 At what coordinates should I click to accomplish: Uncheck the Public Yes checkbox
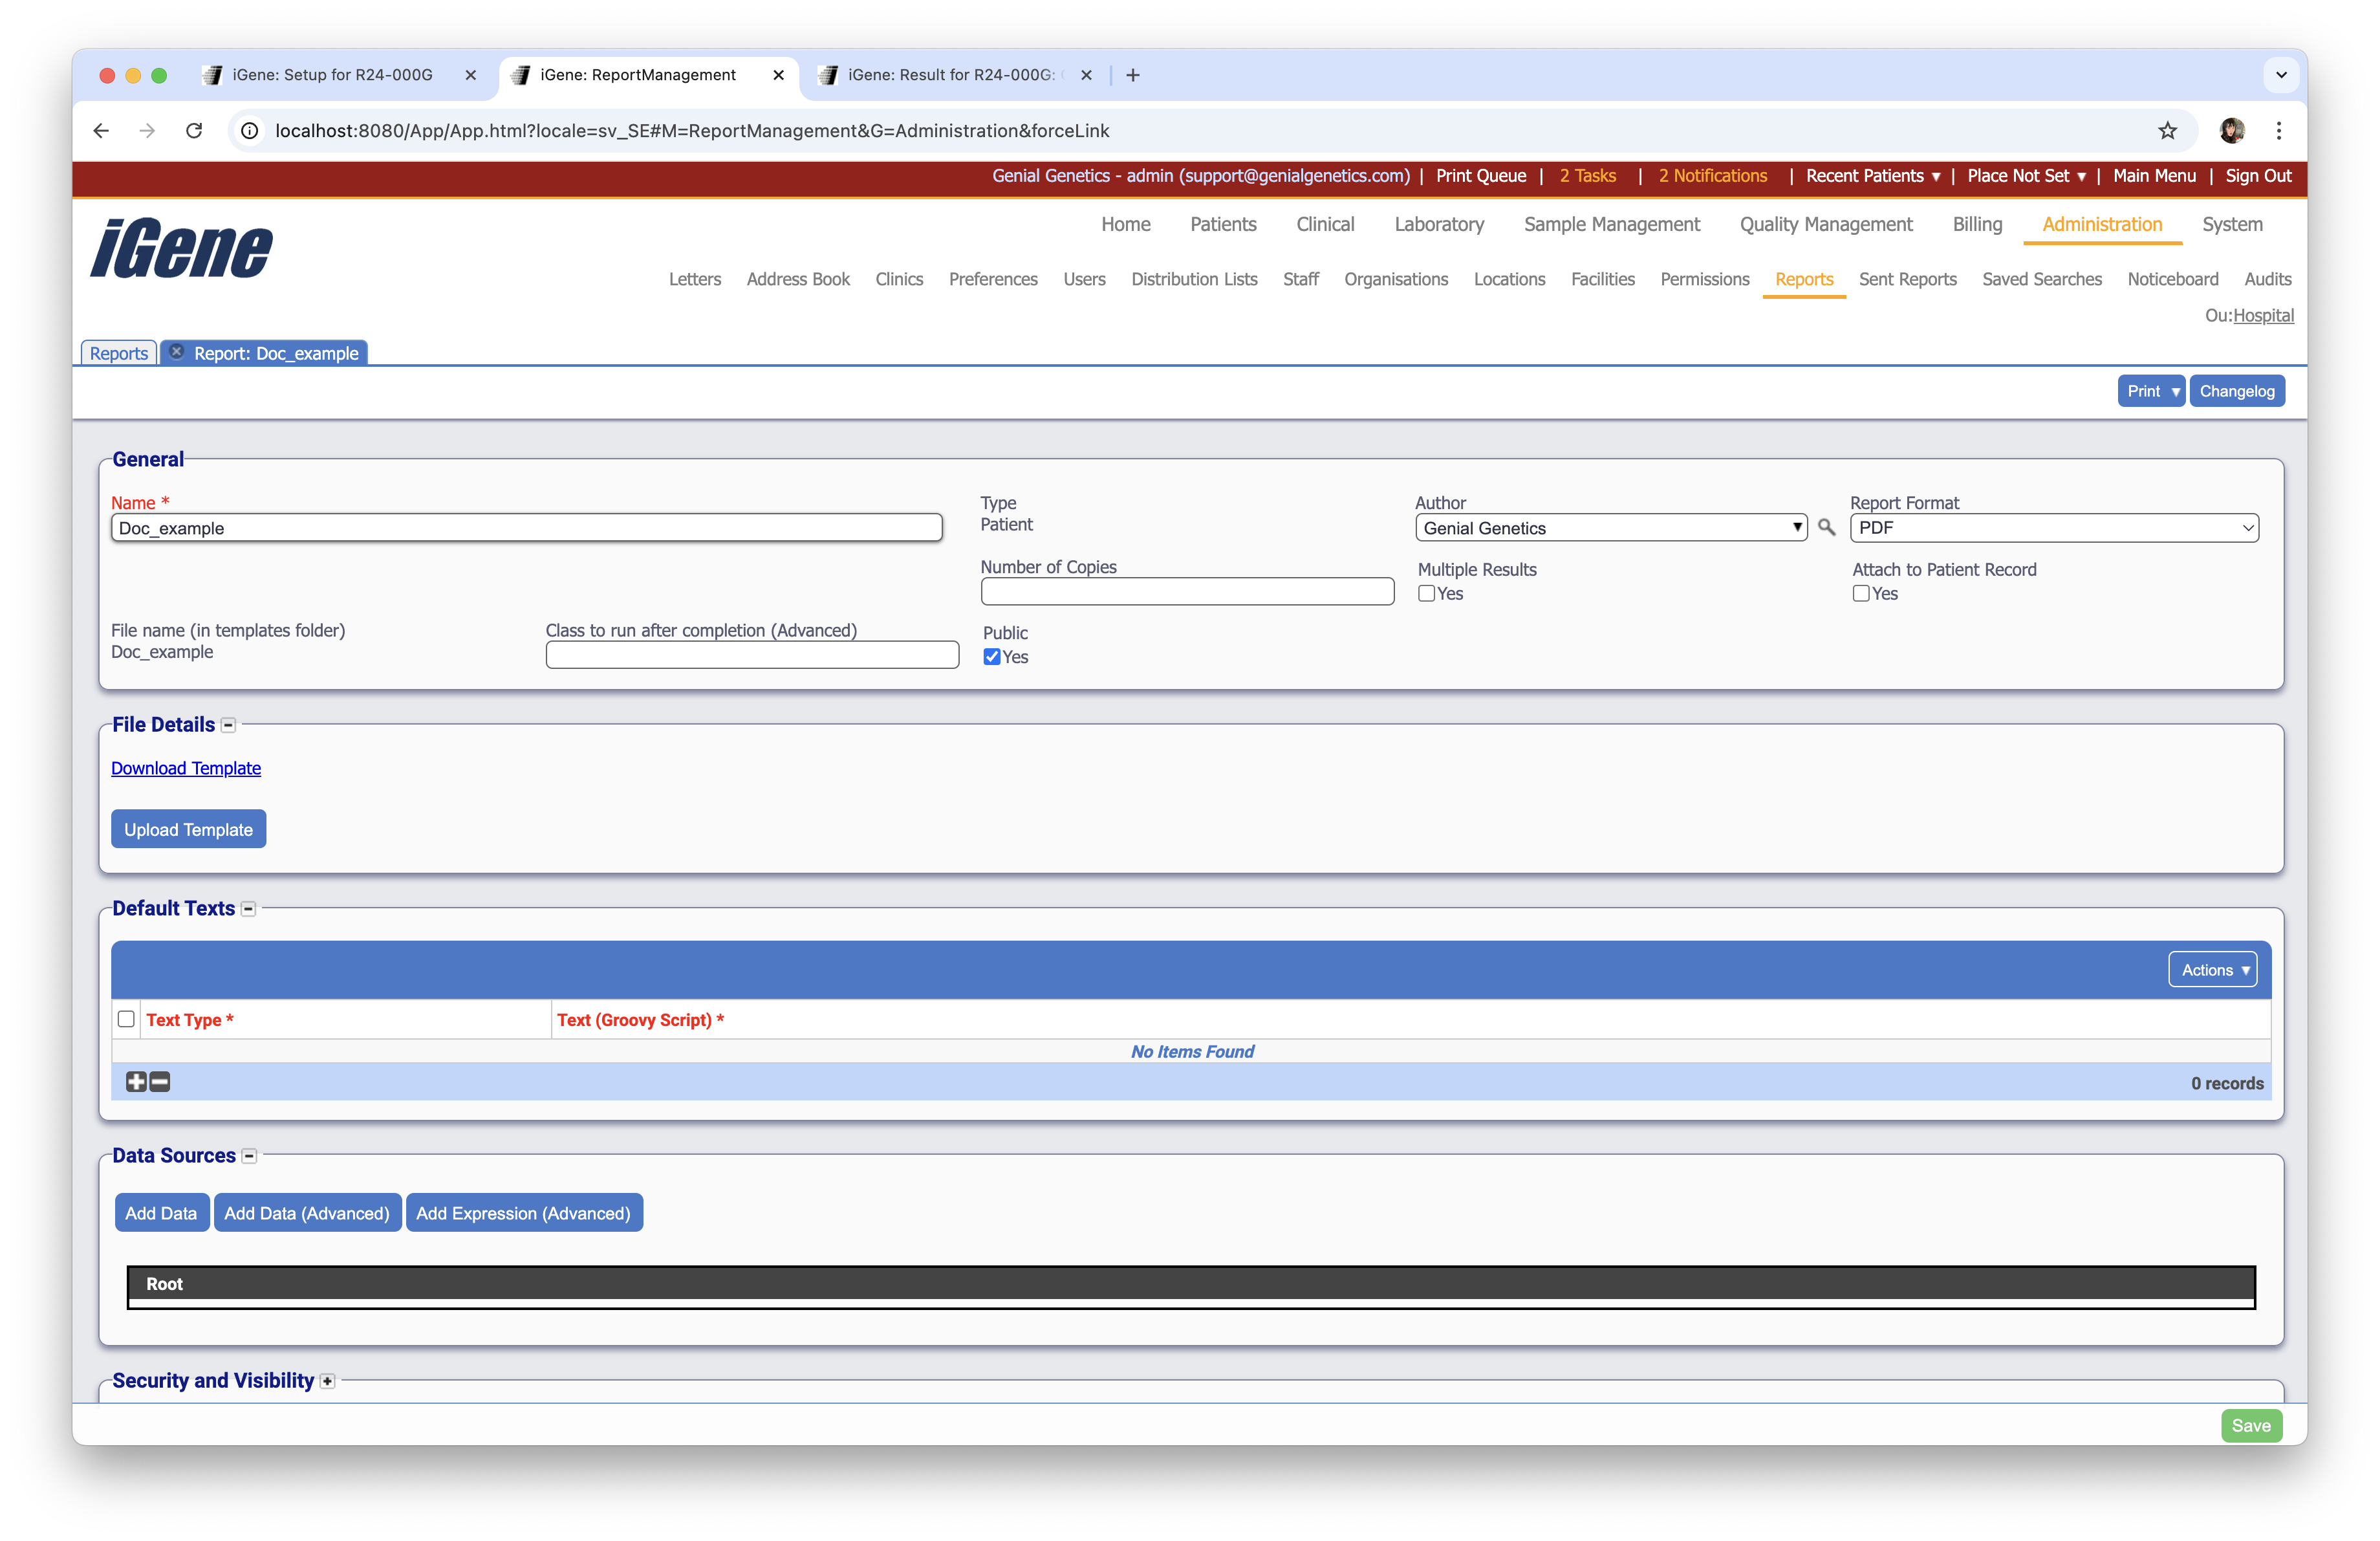click(992, 657)
